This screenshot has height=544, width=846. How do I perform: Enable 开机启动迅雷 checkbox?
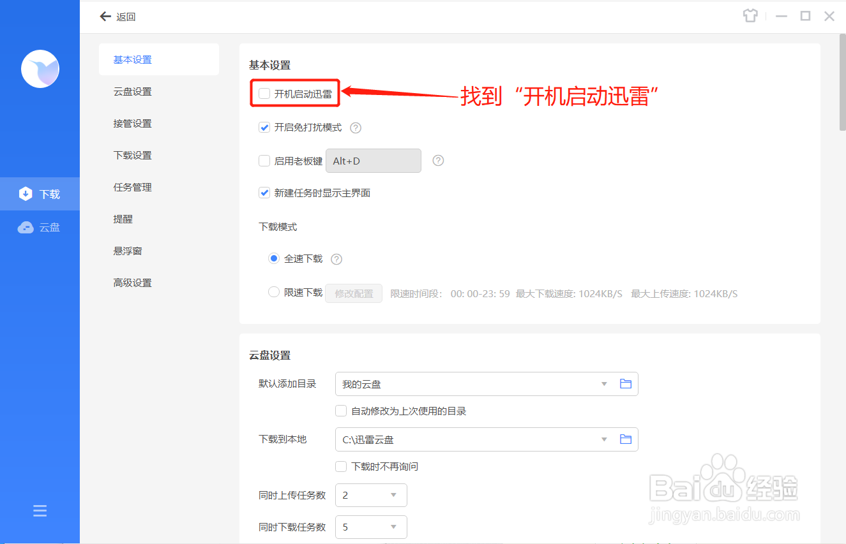[264, 94]
